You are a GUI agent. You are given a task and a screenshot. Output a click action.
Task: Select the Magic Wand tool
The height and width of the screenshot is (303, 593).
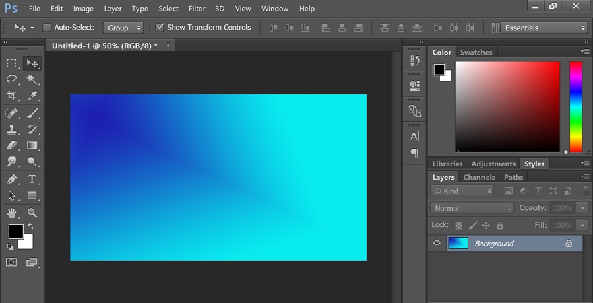point(32,79)
